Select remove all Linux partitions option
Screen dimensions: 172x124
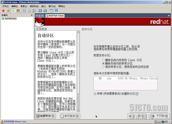pyautogui.click(x=103, y=60)
